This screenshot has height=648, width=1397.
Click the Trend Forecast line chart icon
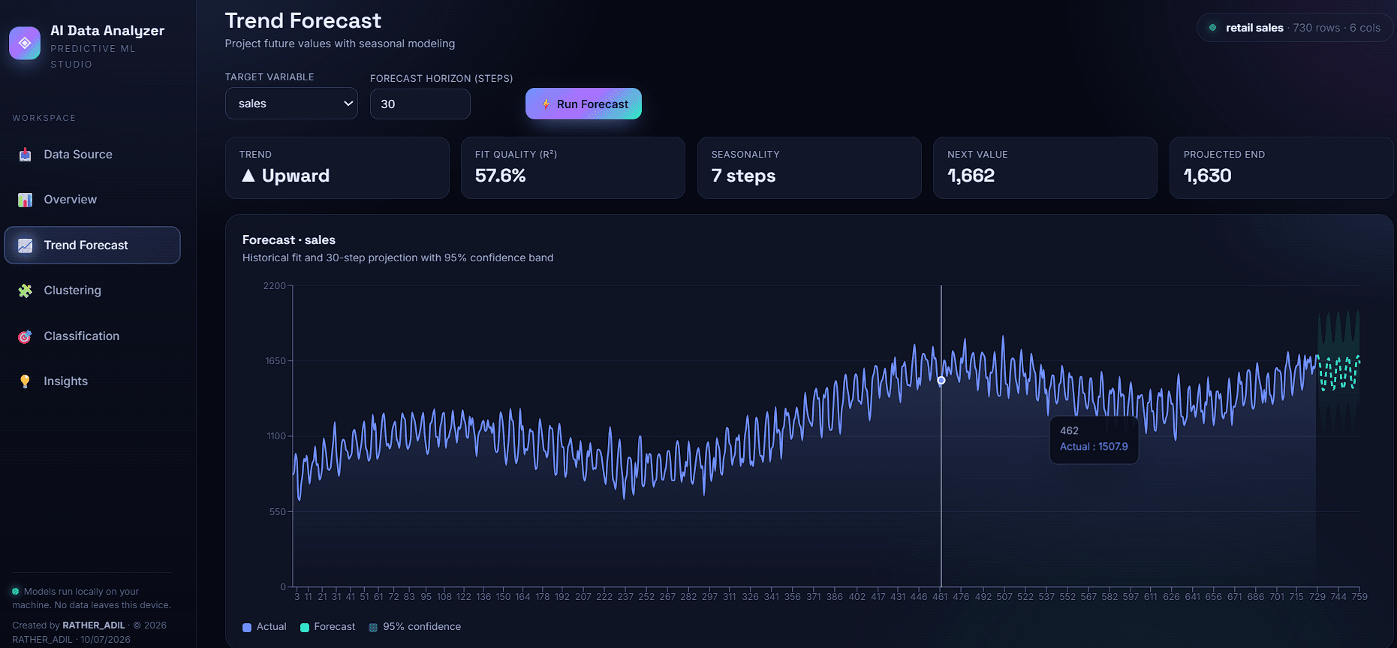coord(25,246)
